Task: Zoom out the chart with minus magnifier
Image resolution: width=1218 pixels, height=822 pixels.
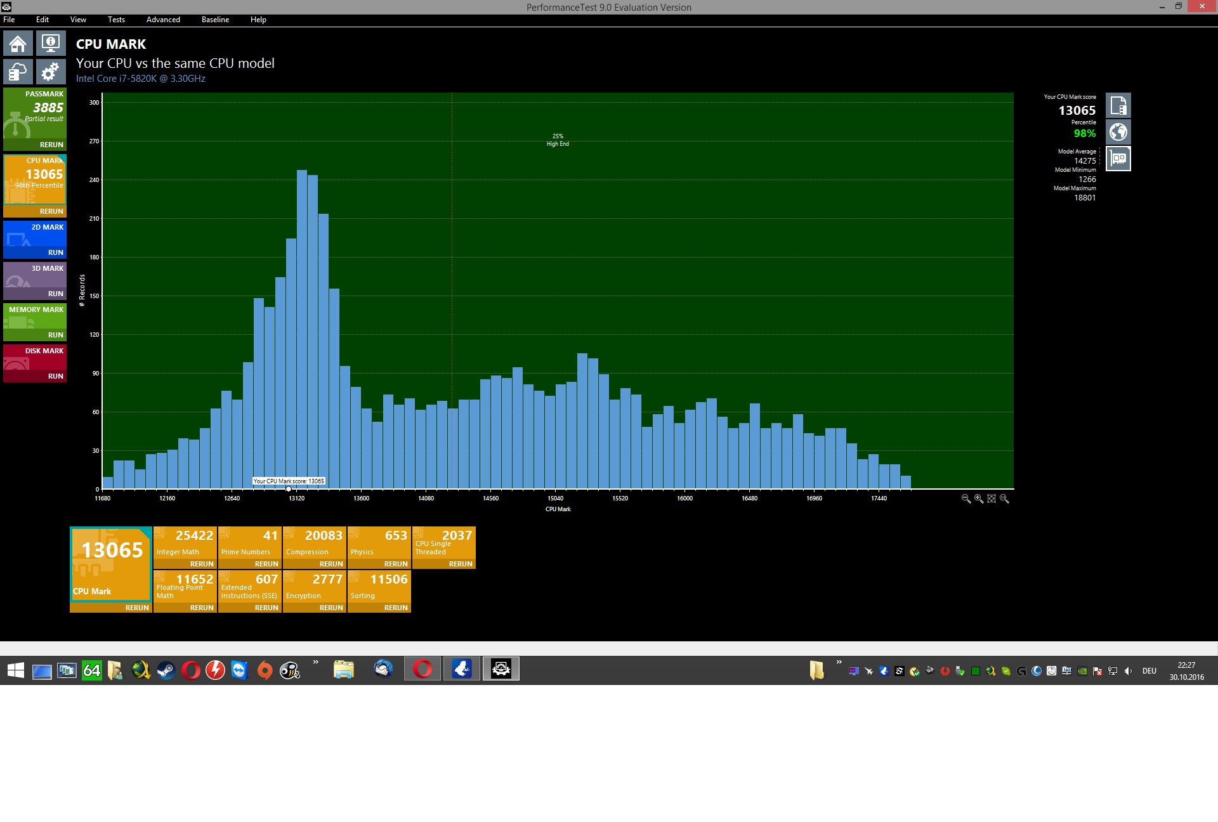Action: [966, 499]
